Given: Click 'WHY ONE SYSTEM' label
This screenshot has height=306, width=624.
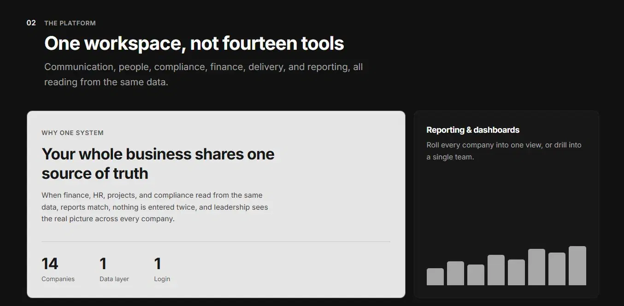Looking at the screenshot, I should point(72,133).
